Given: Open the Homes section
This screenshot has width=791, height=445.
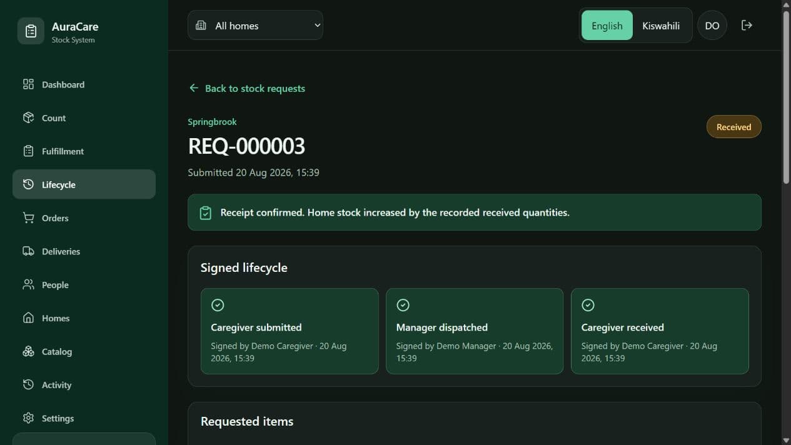Looking at the screenshot, I should [84, 318].
